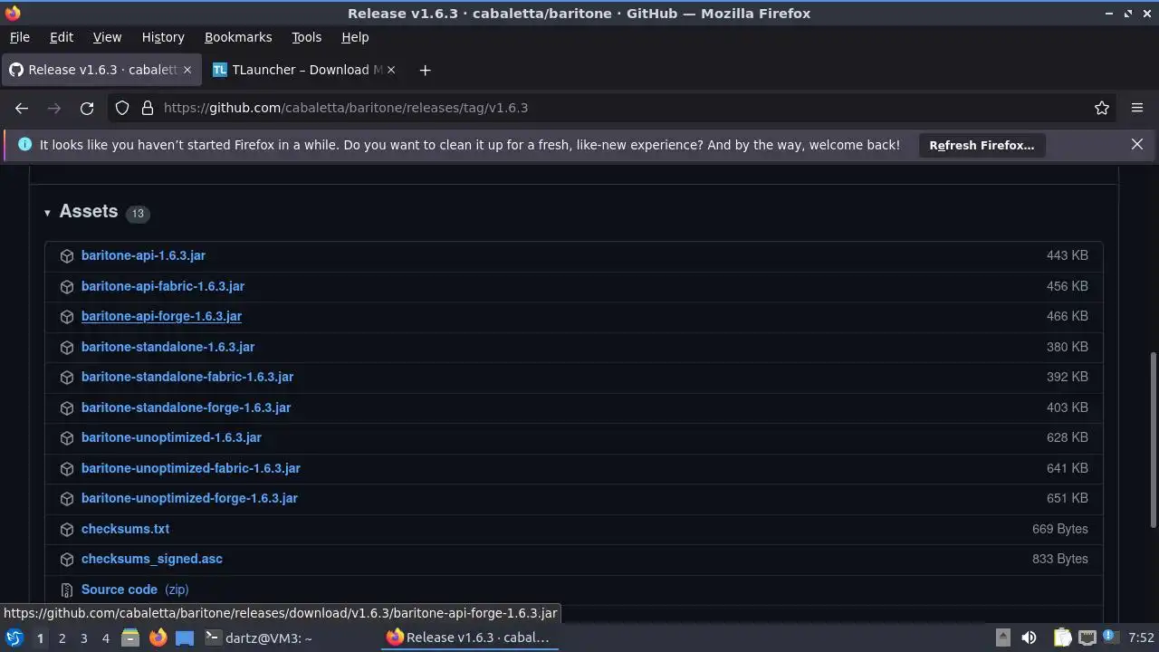This screenshot has height=652, width=1159.
Task: Download baritone-unoptimized-forge-1.6.3.jar
Action: coord(189,498)
